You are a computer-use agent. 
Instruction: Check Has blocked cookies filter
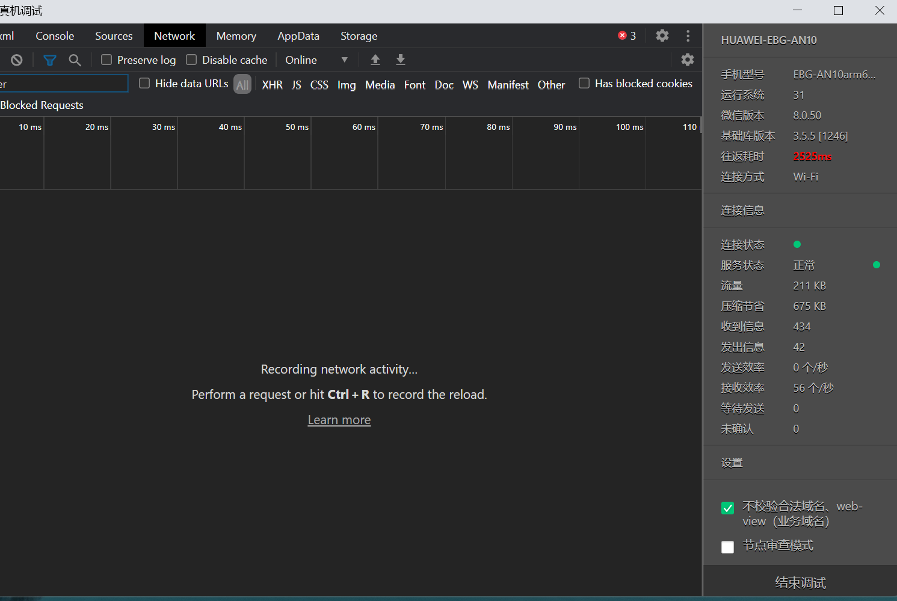[584, 83]
